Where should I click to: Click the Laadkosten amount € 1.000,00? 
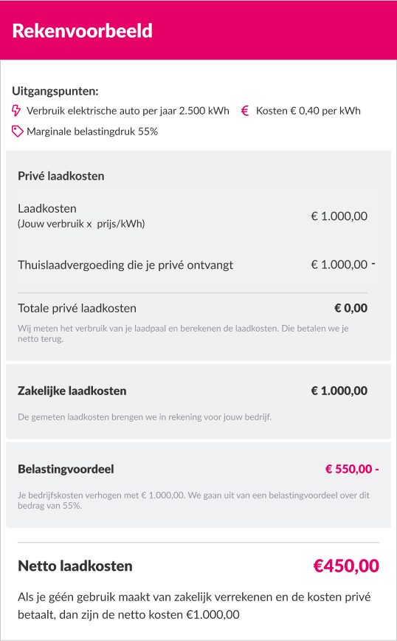point(339,216)
